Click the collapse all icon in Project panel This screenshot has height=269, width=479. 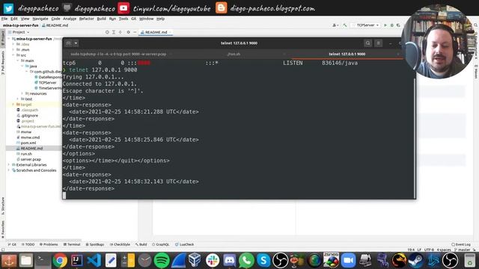point(120,32)
